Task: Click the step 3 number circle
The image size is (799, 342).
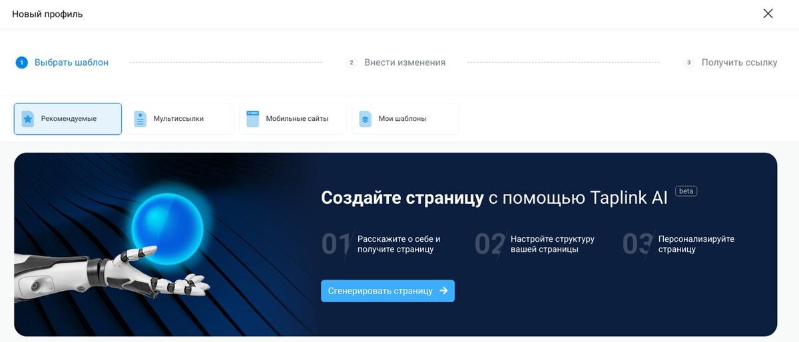Action: [x=689, y=62]
